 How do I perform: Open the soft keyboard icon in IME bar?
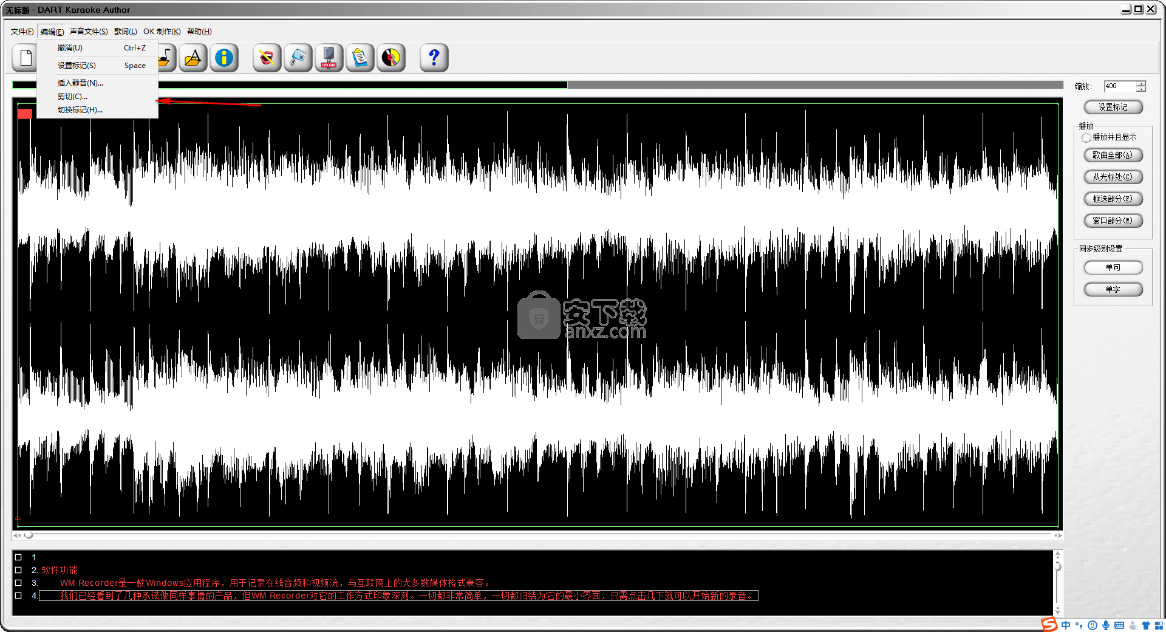coord(1119,625)
